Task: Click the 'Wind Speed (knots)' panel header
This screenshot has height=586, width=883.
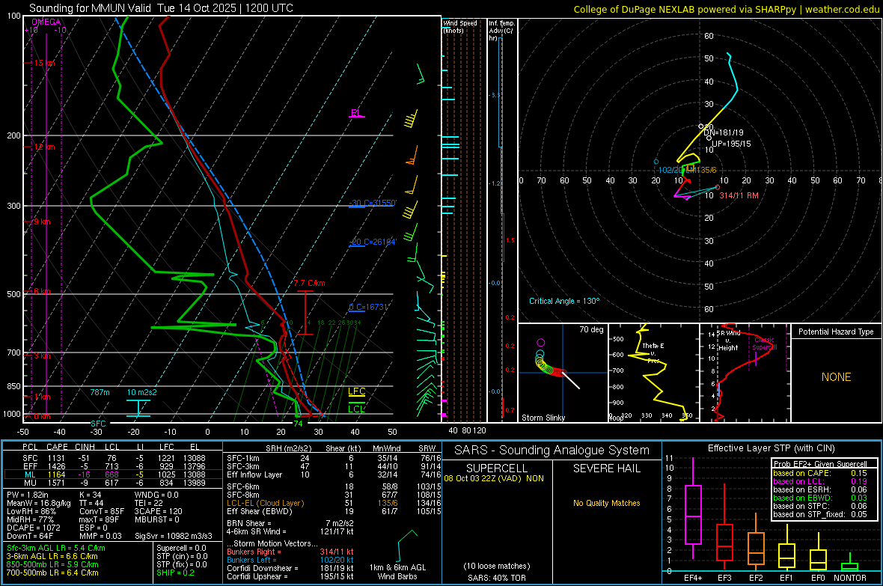Action: point(460,26)
